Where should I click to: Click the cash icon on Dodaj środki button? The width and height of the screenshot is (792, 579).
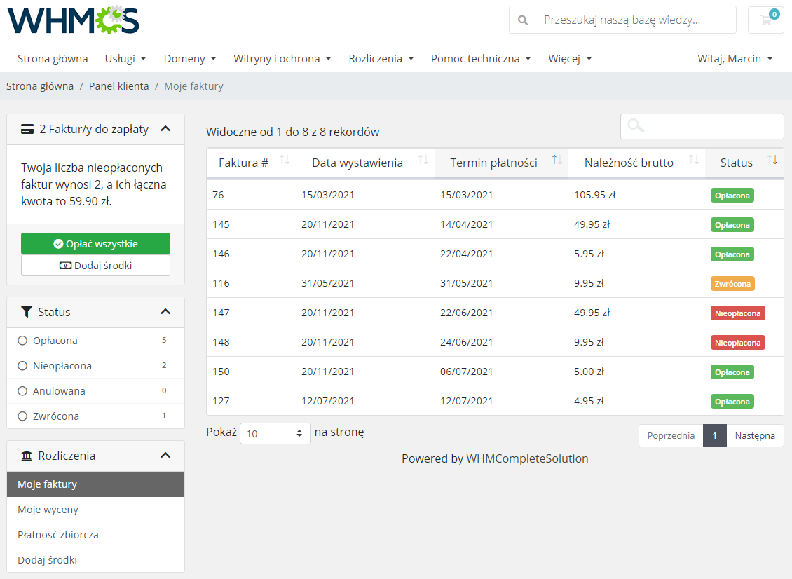click(x=65, y=266)
